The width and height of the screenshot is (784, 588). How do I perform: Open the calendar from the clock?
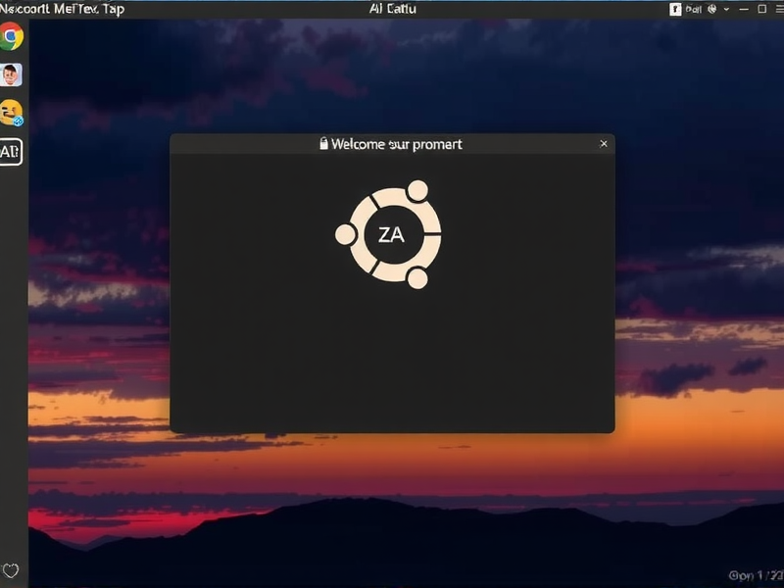point(392,8)
